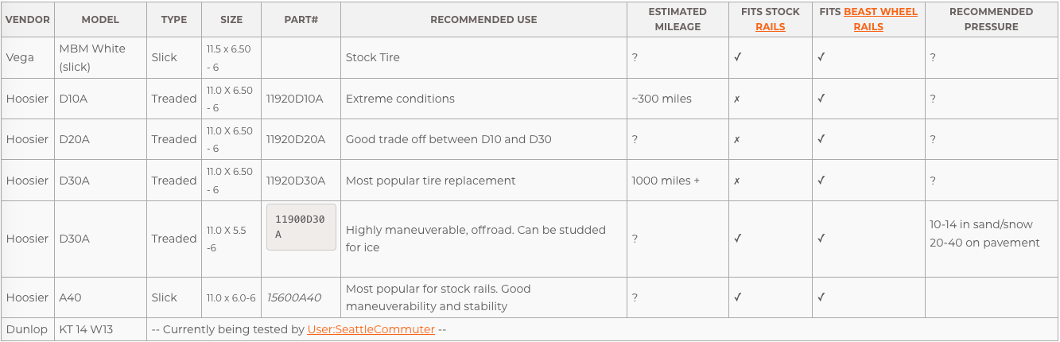Click the stock rails X mark for D10A

point(737,99)
